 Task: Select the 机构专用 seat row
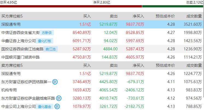tap(101, 90)
